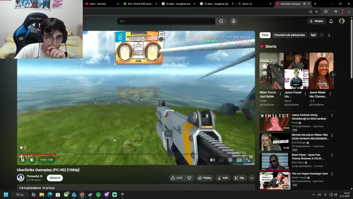The width and height of the screenshot is (353, 199).
Task: Dislike the video with the thumbs down button
Action: (x=189, y=178)
